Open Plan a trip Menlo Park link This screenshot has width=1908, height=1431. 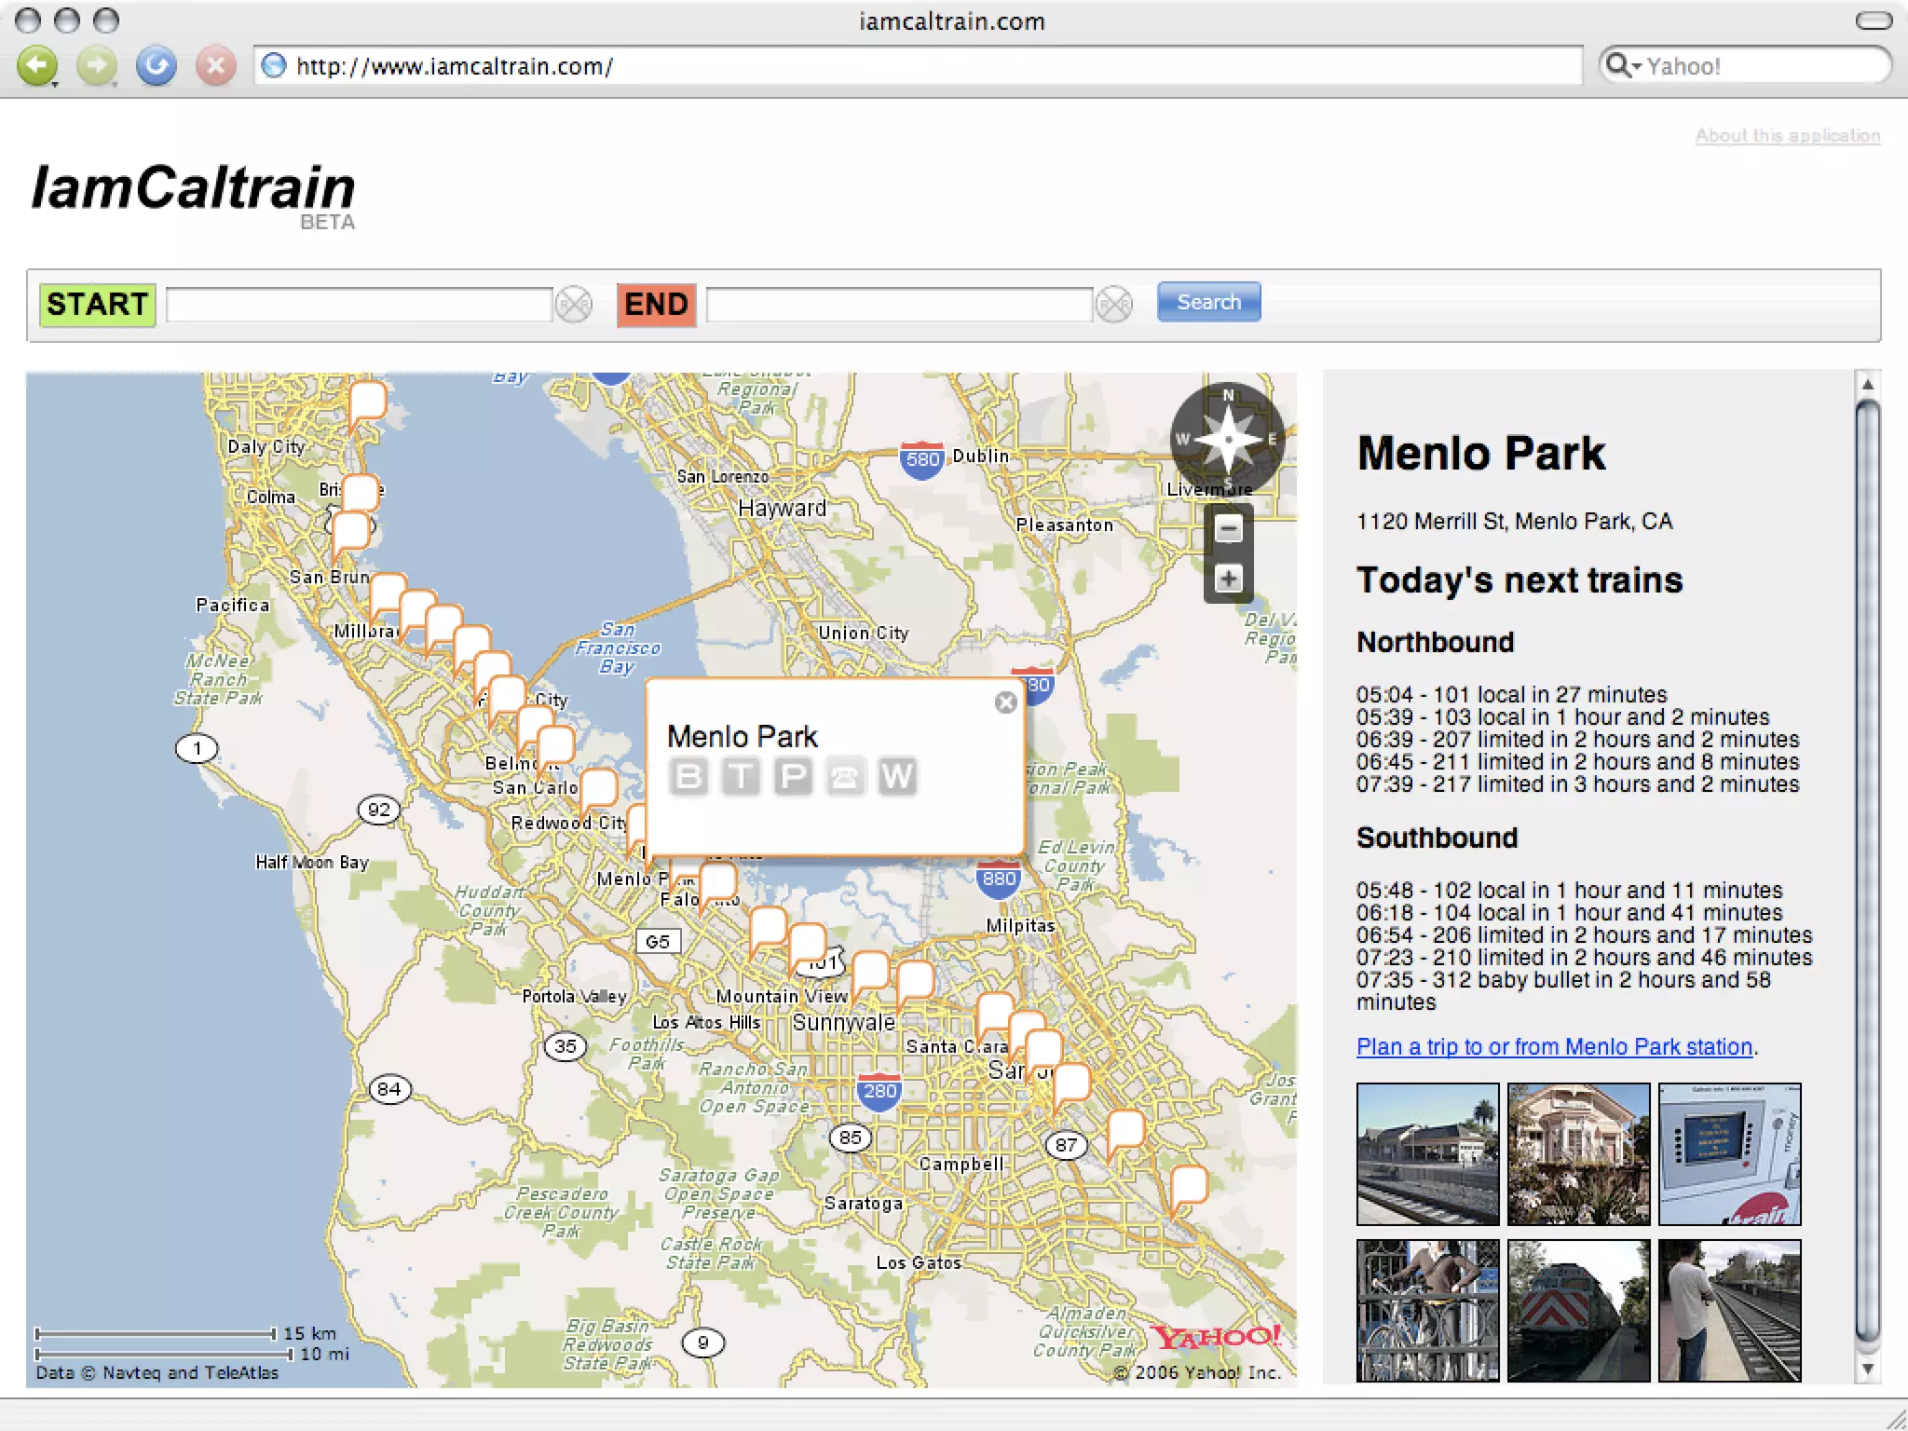tap(1554, 1047)
